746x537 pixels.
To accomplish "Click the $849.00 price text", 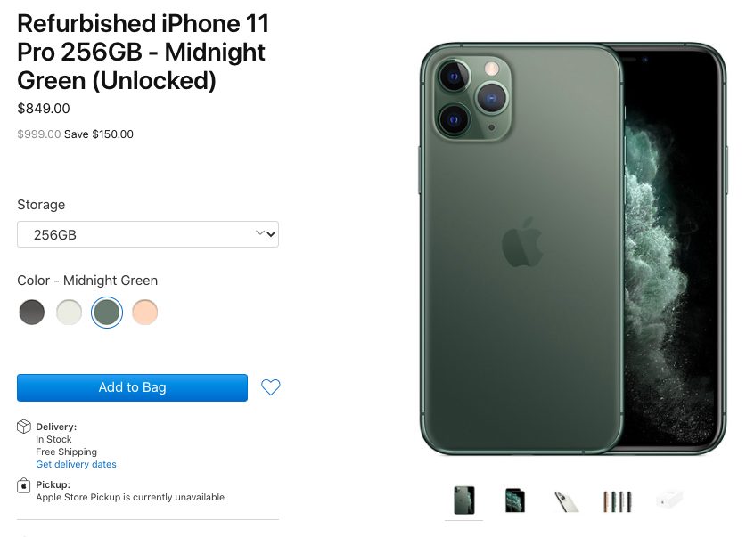I will (44, 109).
